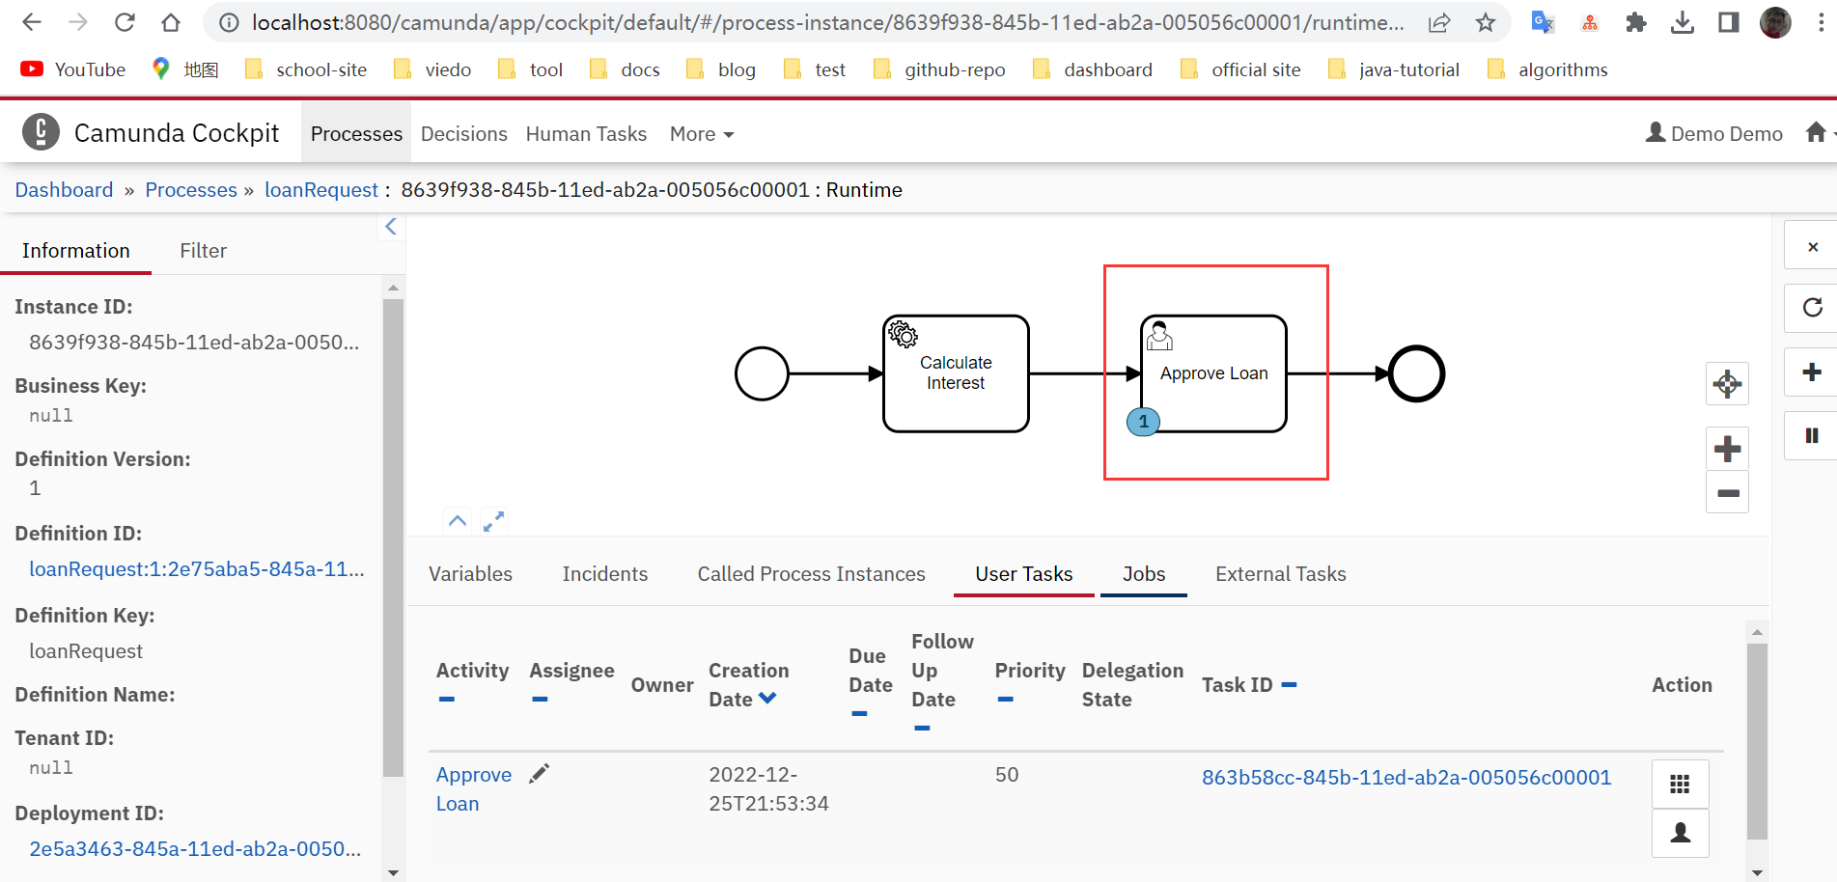Switch to the Processes nav tab
1837x882 pixels.
[356, 133]
